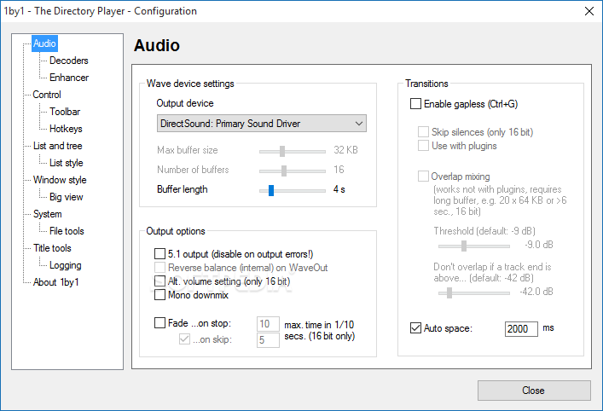Viewport: 603px width, 411px height.
Task: Open the Hotkeys settings page
Action: coord(66,129)
